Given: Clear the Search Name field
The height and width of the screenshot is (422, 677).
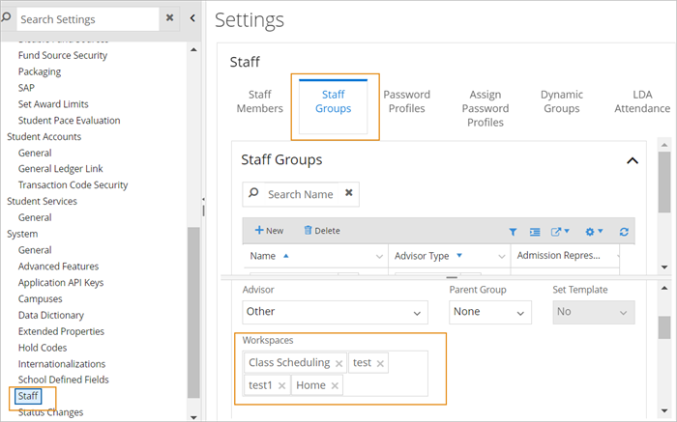Looking at the screenshot, I should pyautogui.click(x=348, y=194).
